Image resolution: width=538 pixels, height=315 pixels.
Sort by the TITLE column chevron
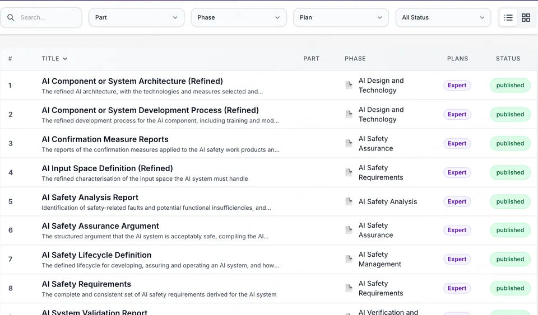point(65,59)
